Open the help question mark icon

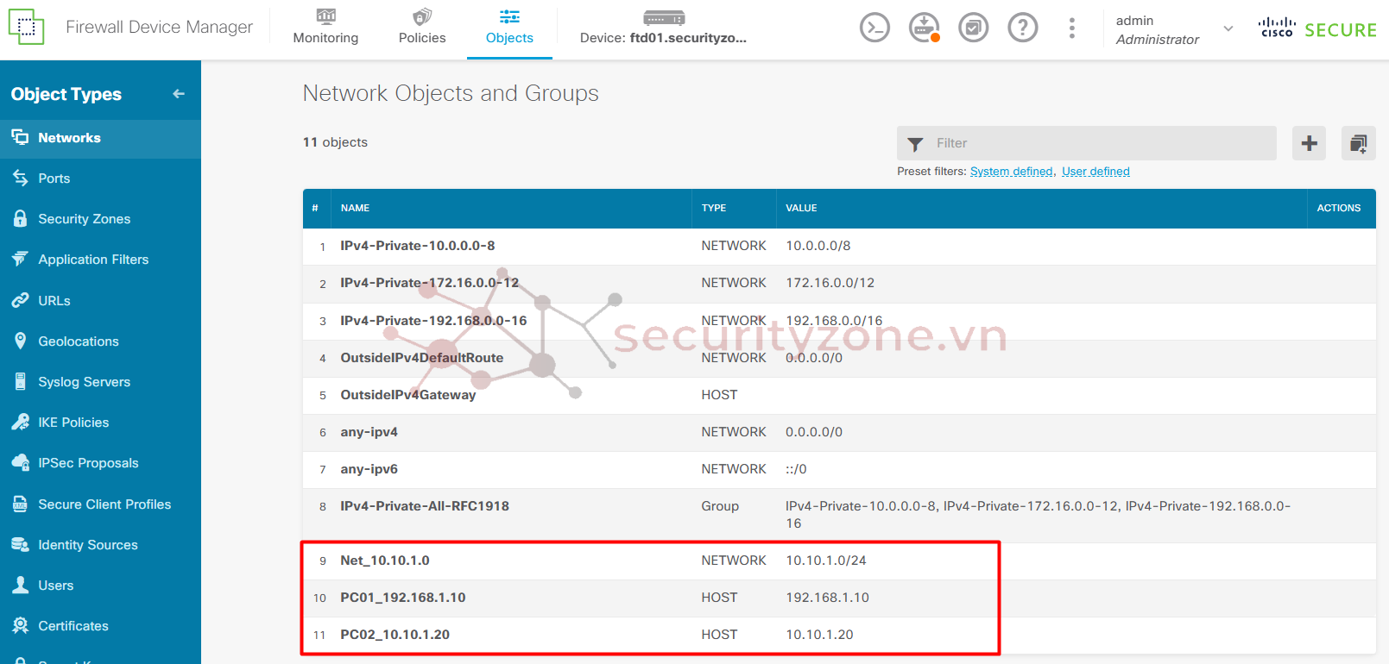pyautogui.click(x=1023, y=28)
